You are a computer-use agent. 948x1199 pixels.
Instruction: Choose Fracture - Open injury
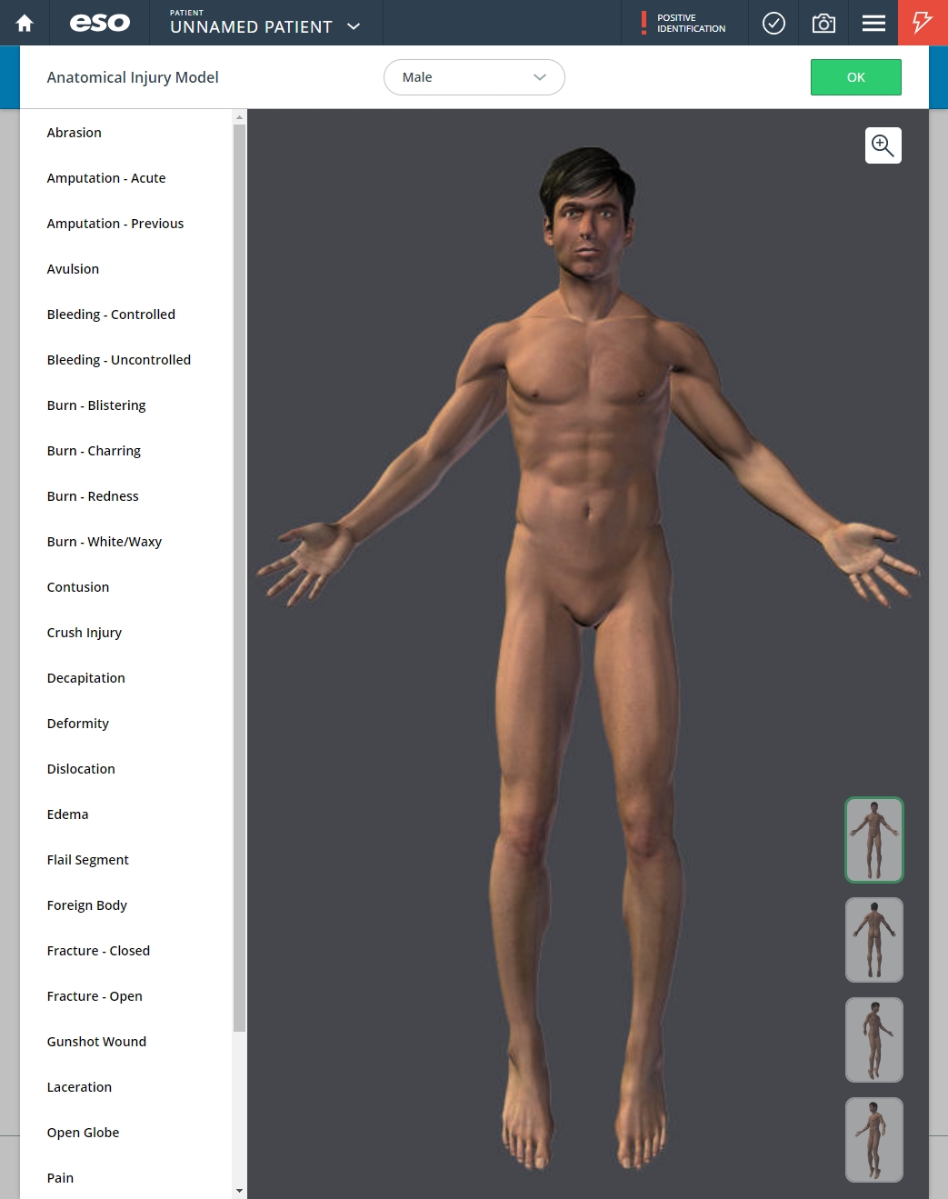(95, 996)
